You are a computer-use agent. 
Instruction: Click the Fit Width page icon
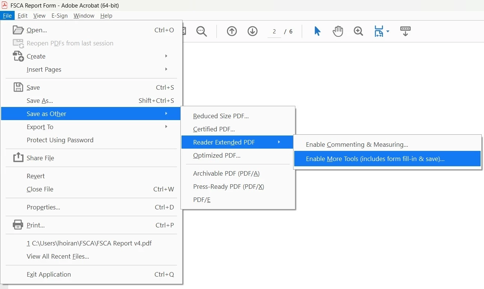click(379, 31)
